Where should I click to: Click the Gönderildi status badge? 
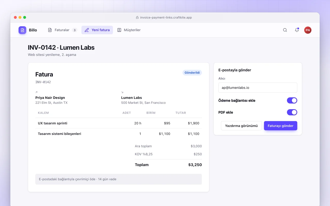(x=192, y=73)
